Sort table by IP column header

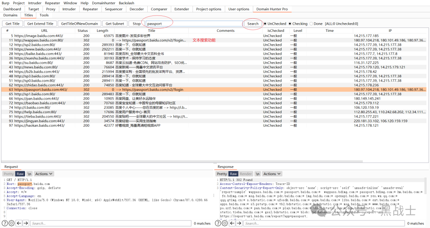[x=390, y=30]
